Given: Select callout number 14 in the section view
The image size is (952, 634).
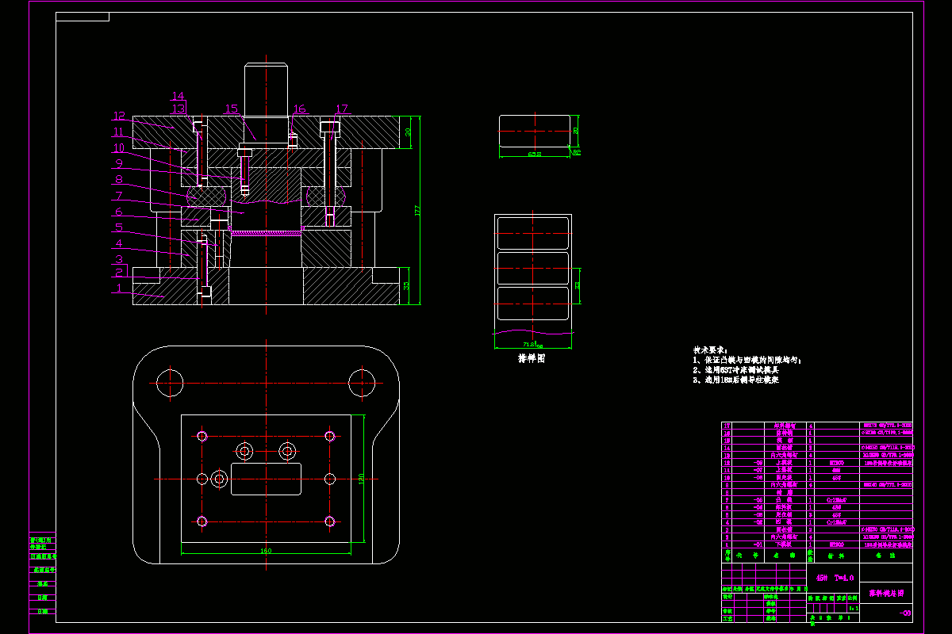Looking at the screenshot, I should tap(178, 96).
